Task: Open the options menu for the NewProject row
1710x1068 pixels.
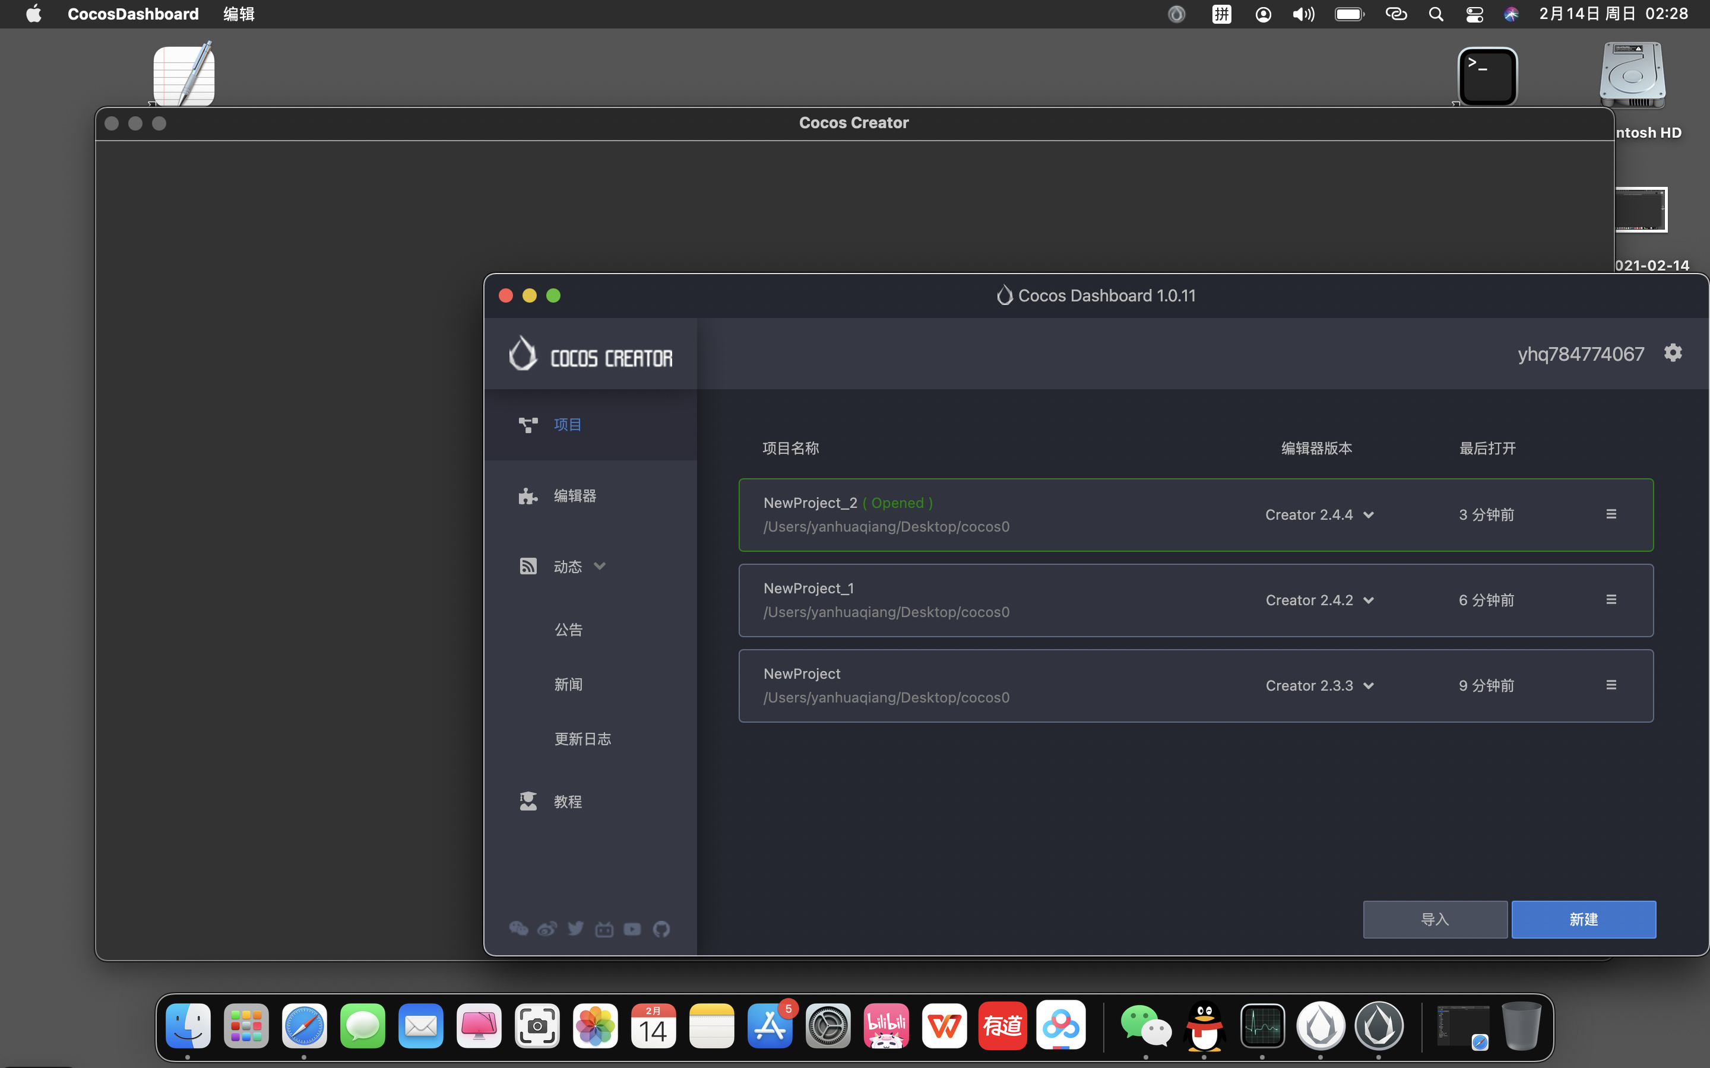Action: [1611, 685]
